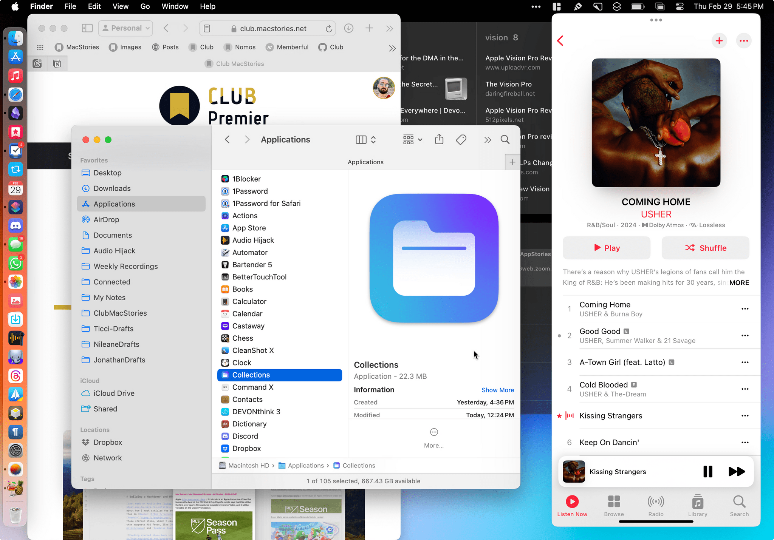Click the Play button in Music album view
This screenshot has width=774, height=540.
tap(607, 248)
